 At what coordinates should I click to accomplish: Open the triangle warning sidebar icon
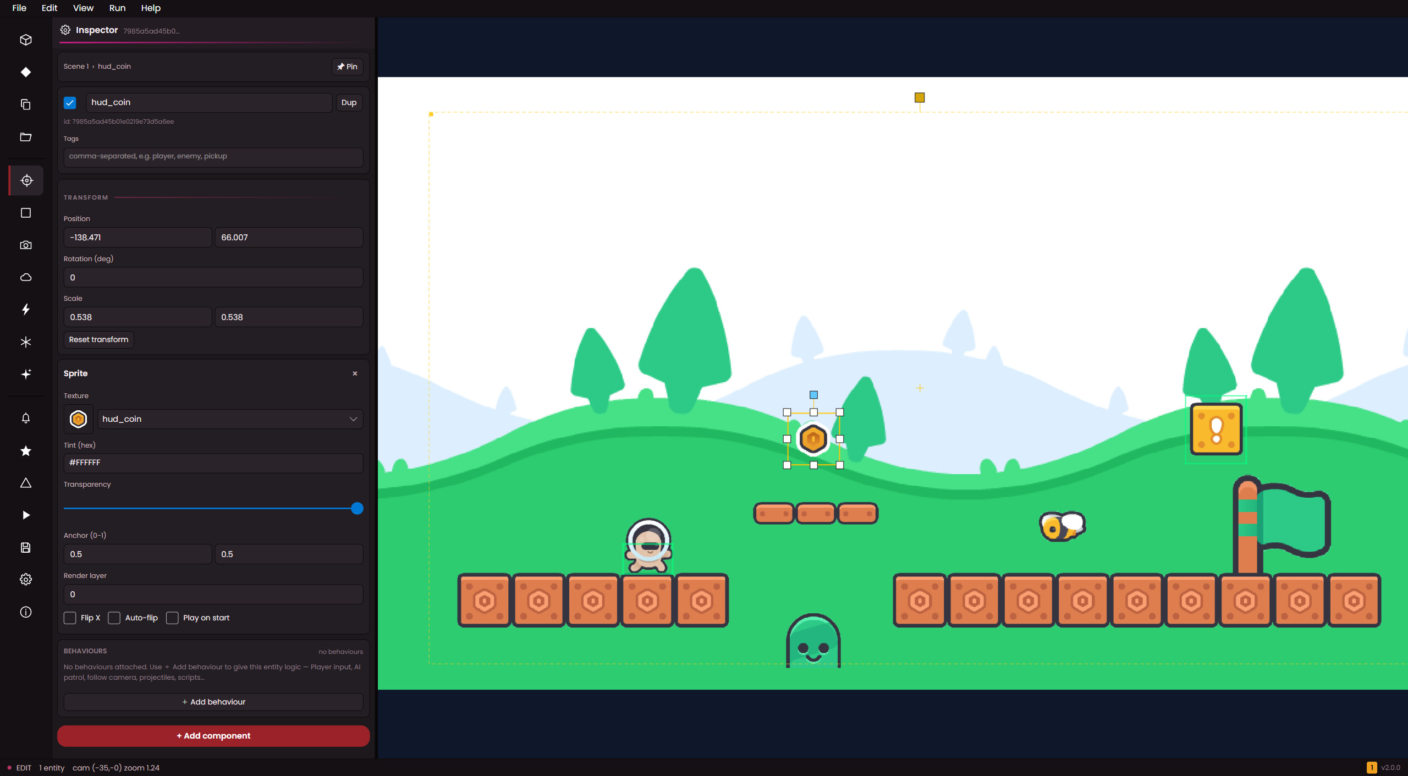coord(26,483)
